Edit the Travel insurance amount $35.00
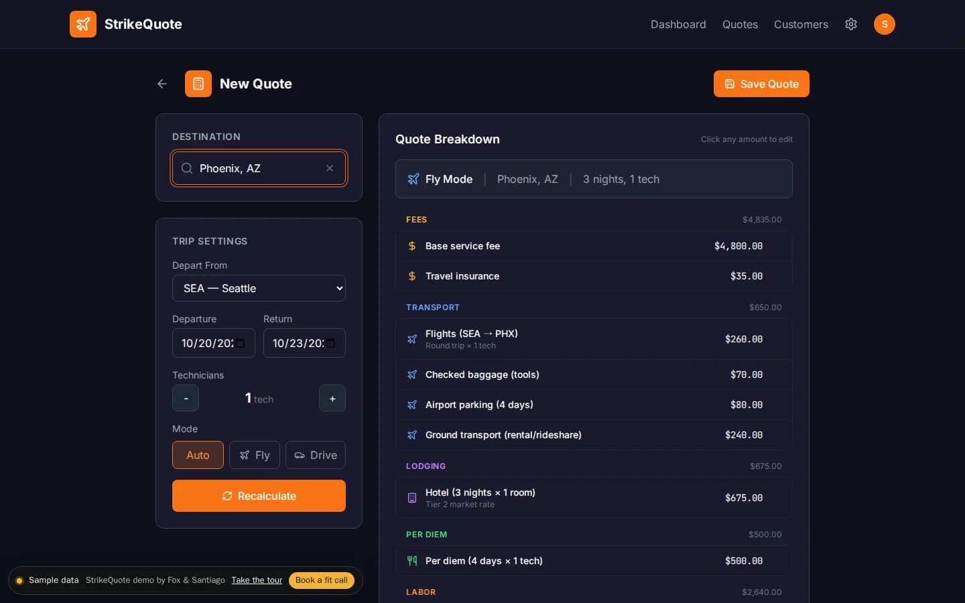The image size is (965, 603). [747, 276]
